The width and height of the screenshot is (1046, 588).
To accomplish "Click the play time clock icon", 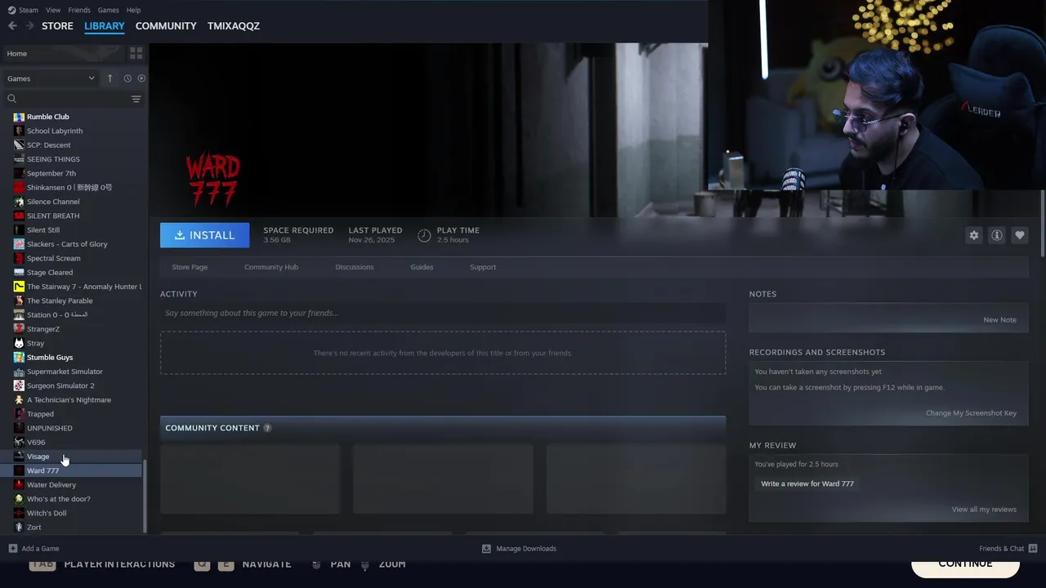I will pos(424,235).
